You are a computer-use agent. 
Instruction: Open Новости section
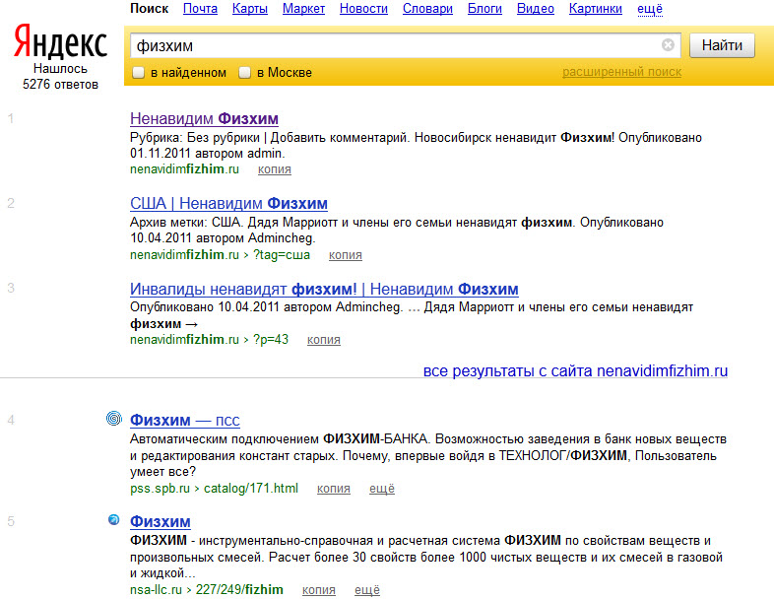pyautogui.click(x=363, y=9)
